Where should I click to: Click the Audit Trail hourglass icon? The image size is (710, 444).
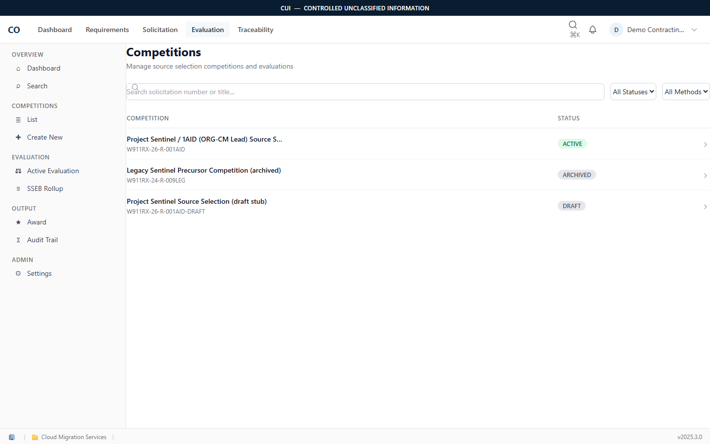[18, 240]
